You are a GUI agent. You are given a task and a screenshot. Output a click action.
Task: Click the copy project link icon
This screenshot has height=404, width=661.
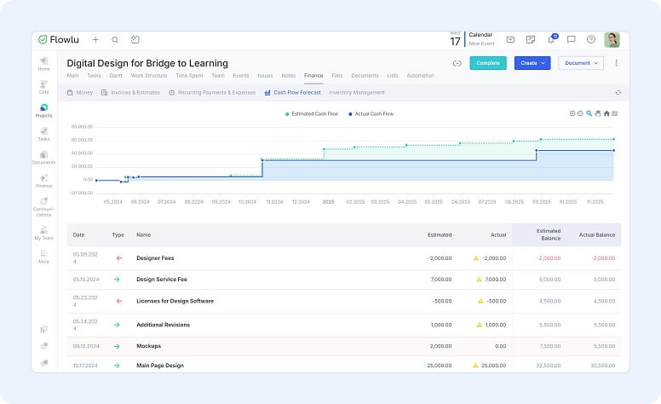coord(457,63)
